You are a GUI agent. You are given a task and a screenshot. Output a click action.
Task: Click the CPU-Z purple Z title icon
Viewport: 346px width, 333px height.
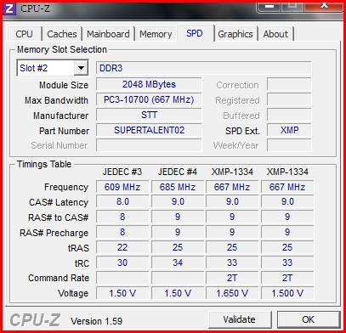click(x=9, y=8)
